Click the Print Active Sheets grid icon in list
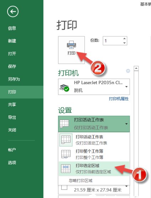151x198 pixels. pos(66,140)
